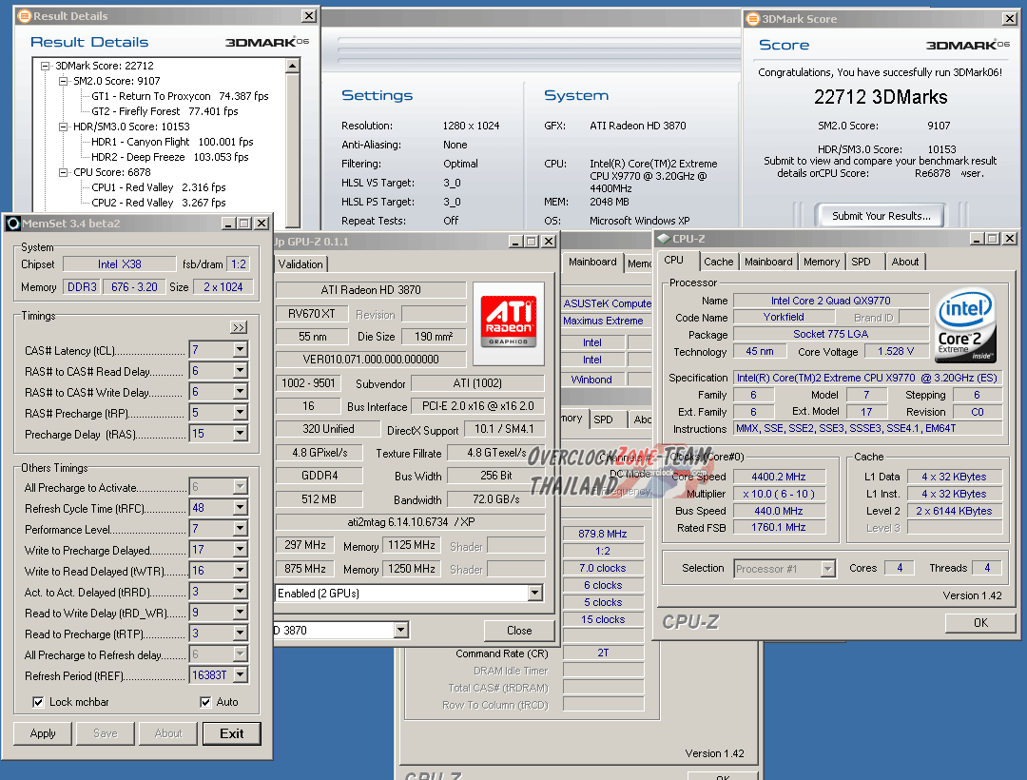This screenshot has height=780, width=1027.
Task: Close the 3DMark Score window
Action: click(x=1009, y=19)
